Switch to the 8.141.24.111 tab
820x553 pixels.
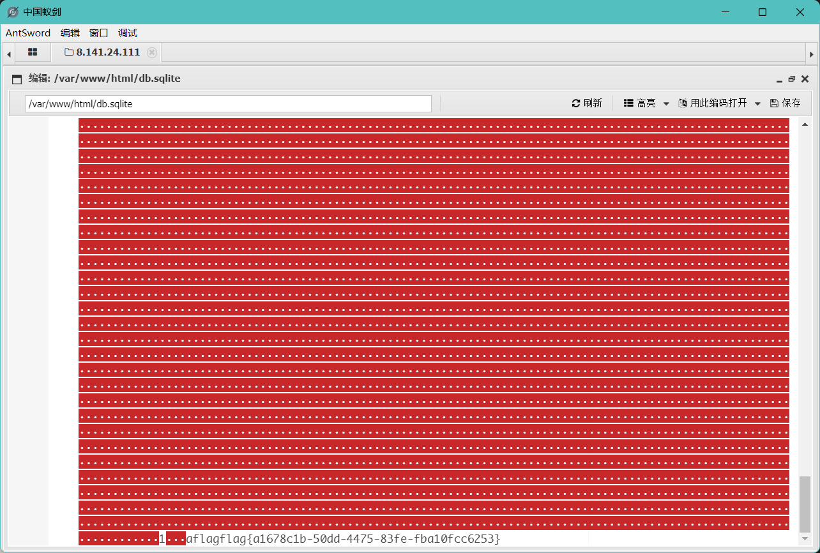click(109, 52)
